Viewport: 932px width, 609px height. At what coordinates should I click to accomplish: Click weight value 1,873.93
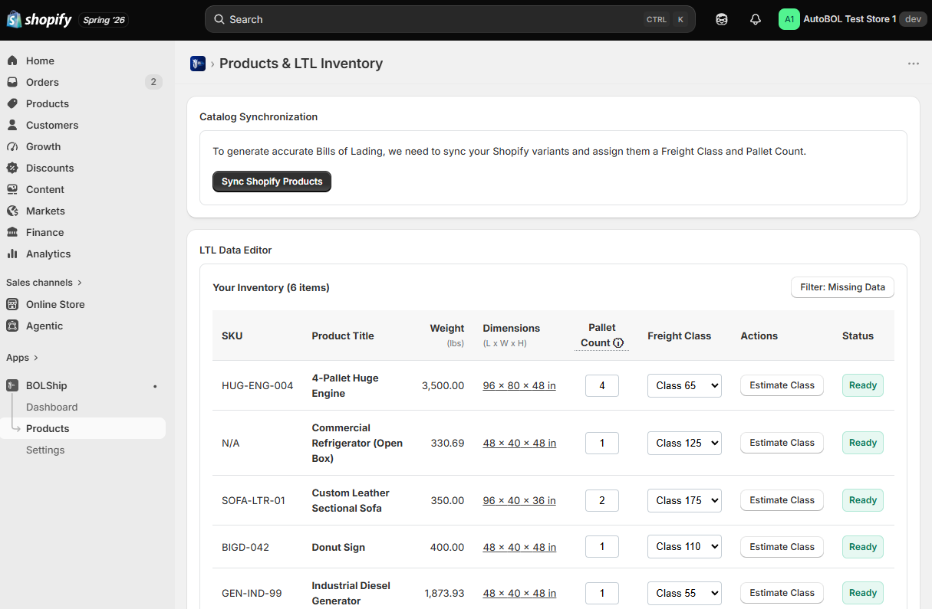click(x=444, y=593)
